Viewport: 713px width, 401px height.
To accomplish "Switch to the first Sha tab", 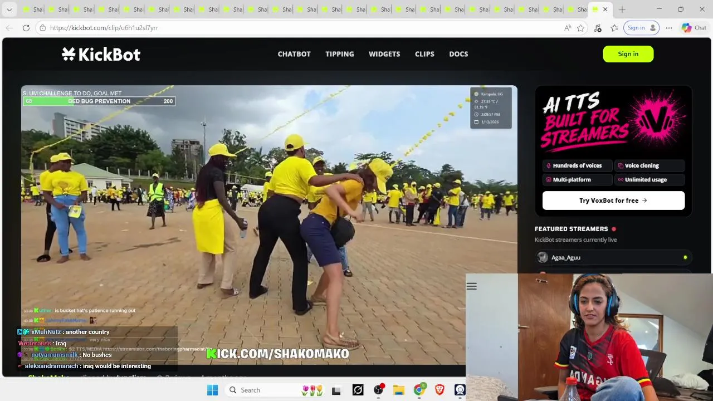I will pyautogui.click(x=32, y=9).
